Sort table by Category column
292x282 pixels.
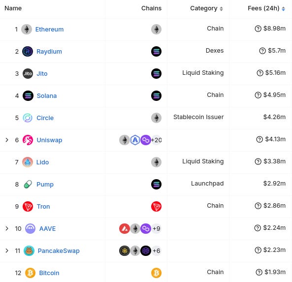(206, 8)
